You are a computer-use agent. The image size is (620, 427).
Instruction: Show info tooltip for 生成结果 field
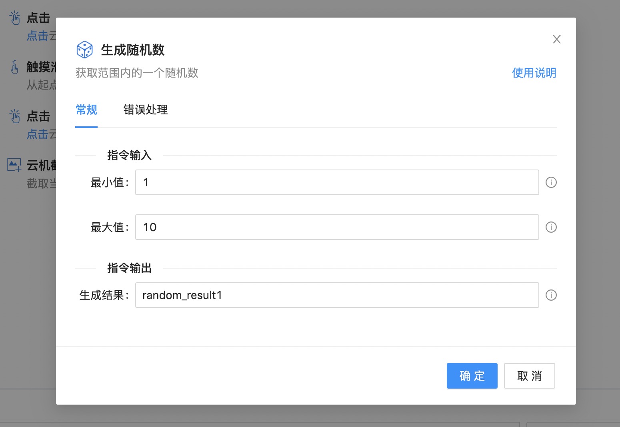pos(551,295)
